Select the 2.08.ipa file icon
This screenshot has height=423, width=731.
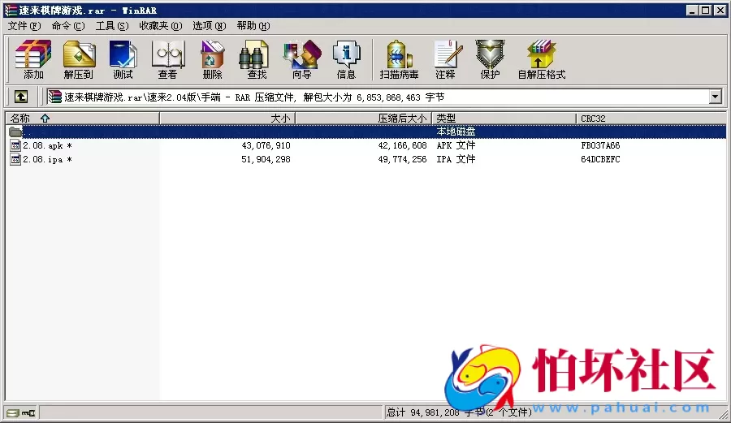[x=15, y=159]
